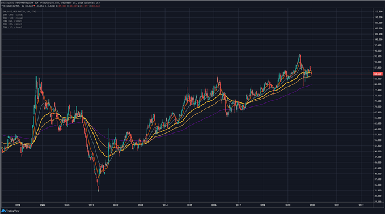The image size is (385, 214).
Task: Click the 40.000 price scale label
Action: 378,174
